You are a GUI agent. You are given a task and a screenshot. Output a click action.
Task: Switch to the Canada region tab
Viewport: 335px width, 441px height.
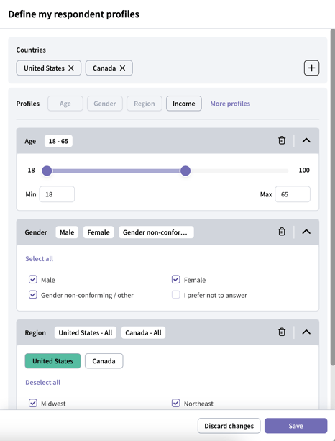(104, 361)
